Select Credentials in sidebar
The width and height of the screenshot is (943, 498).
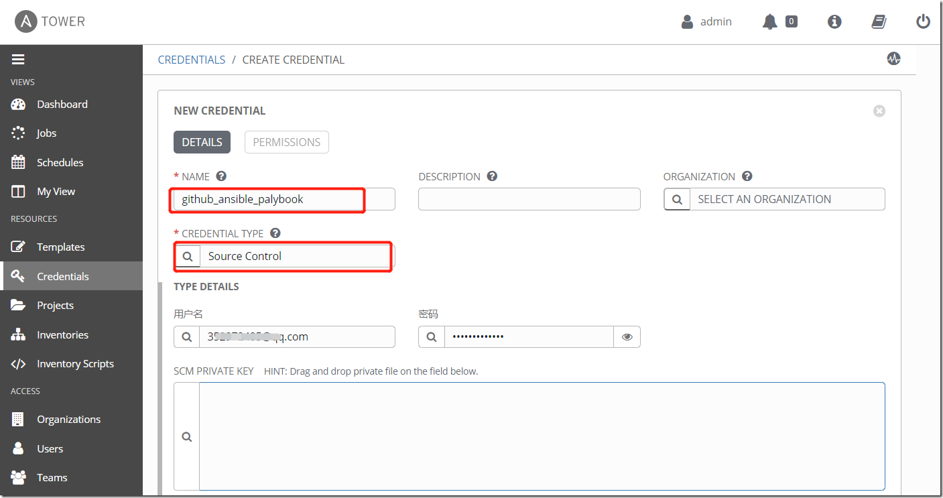71,276
